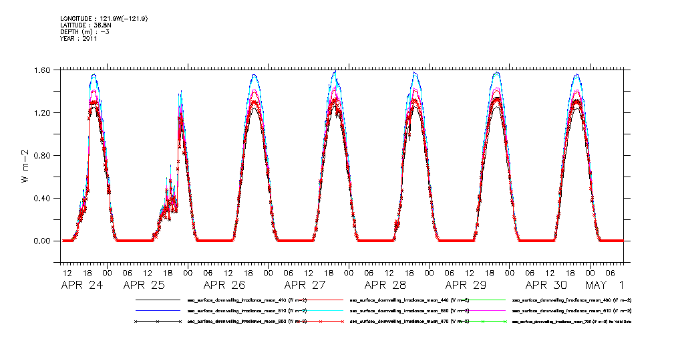
Task: Click the irradiance_mean_410 legend label
Action: (247, 300)
